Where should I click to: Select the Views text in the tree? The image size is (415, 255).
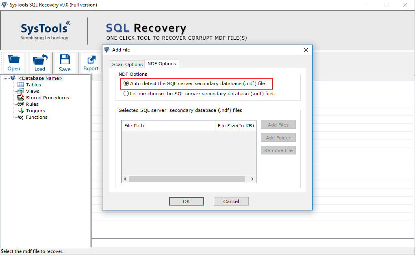pos(33,91)
